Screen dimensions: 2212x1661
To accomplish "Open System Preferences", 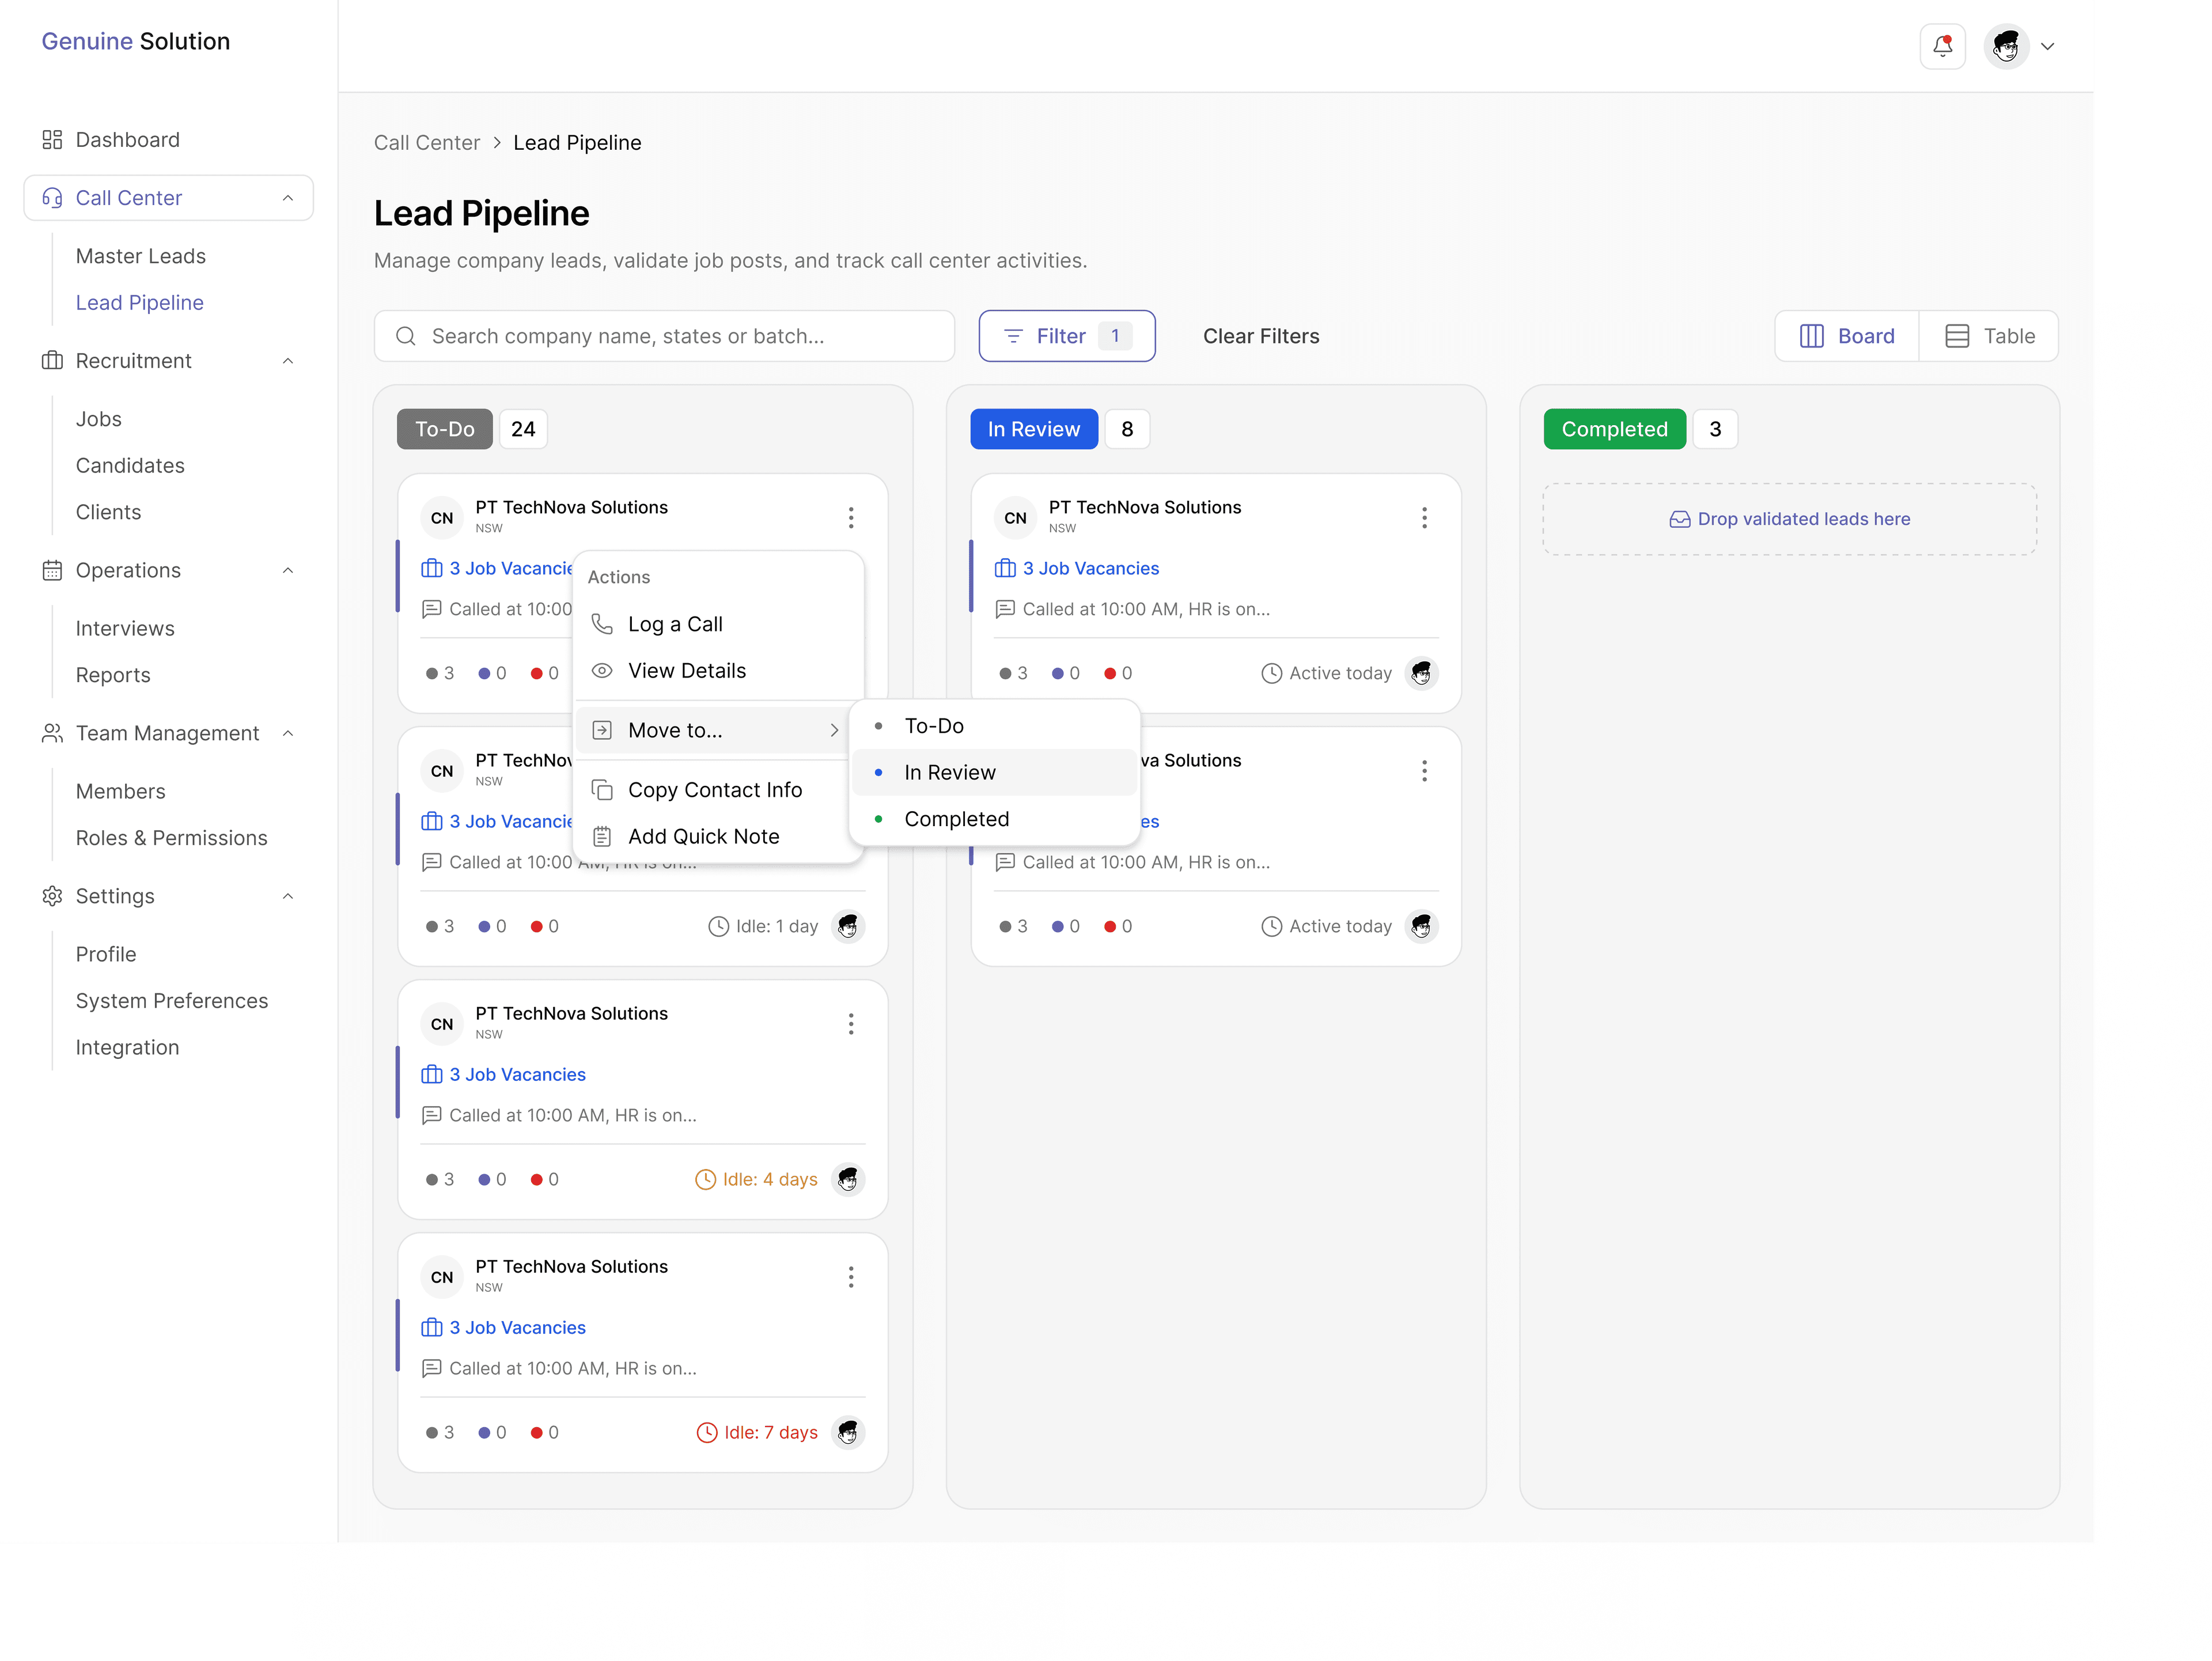I will [172, 1002].
